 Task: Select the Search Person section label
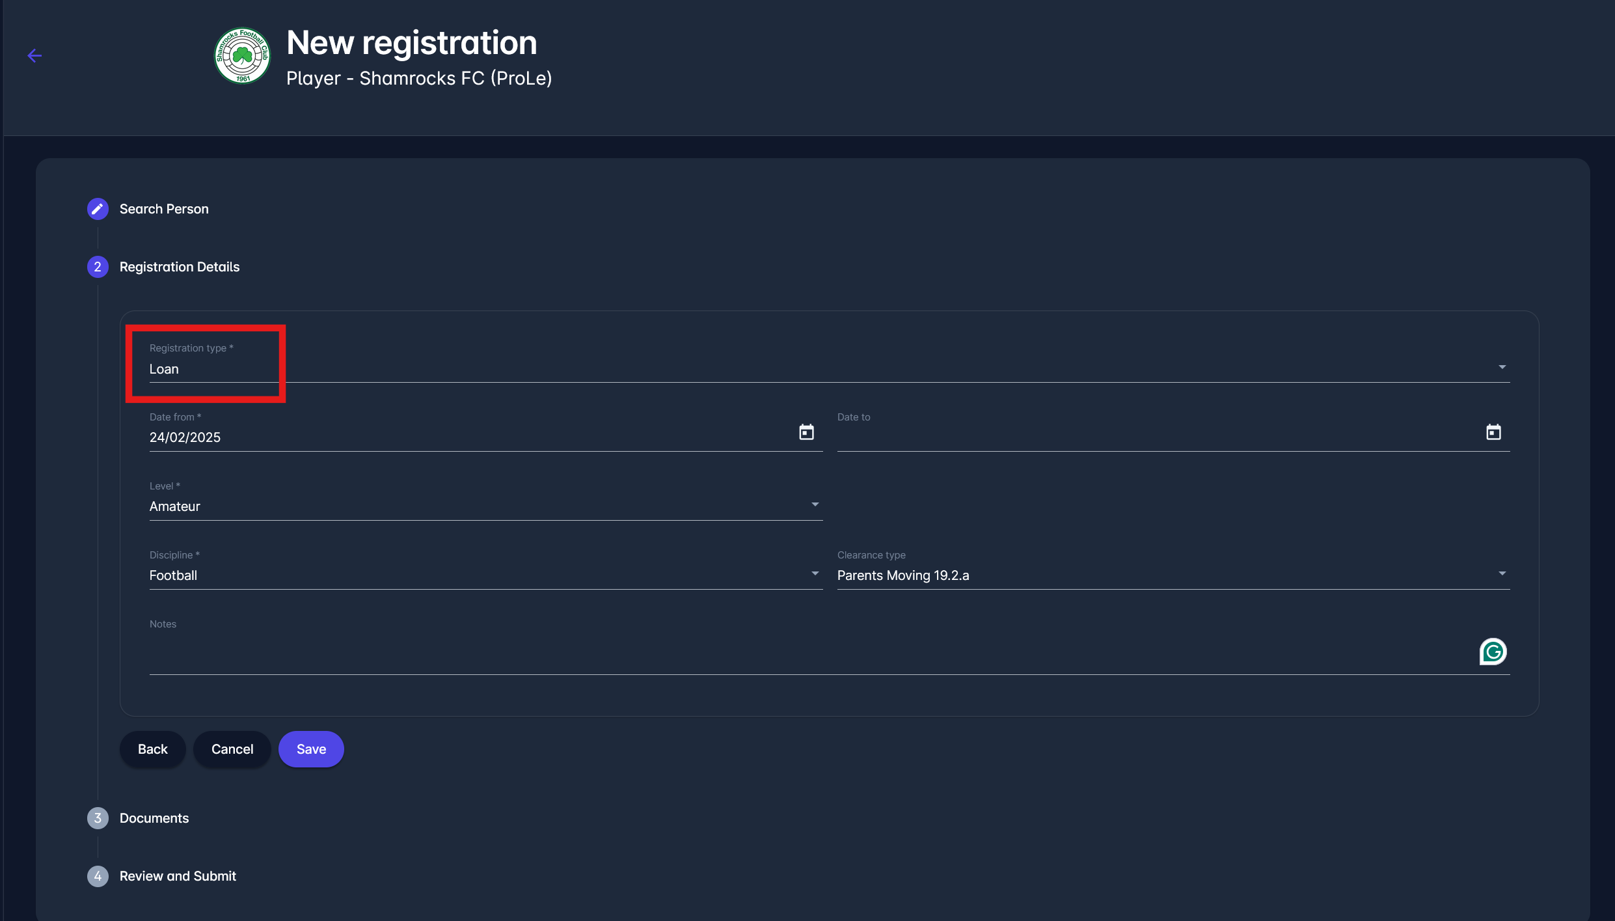click(x=163, y=209)
